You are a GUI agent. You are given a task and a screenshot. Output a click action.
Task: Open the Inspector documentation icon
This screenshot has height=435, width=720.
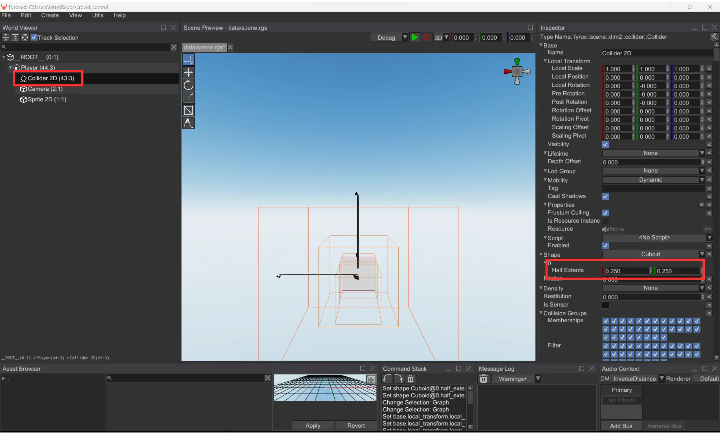click(714, 37)
